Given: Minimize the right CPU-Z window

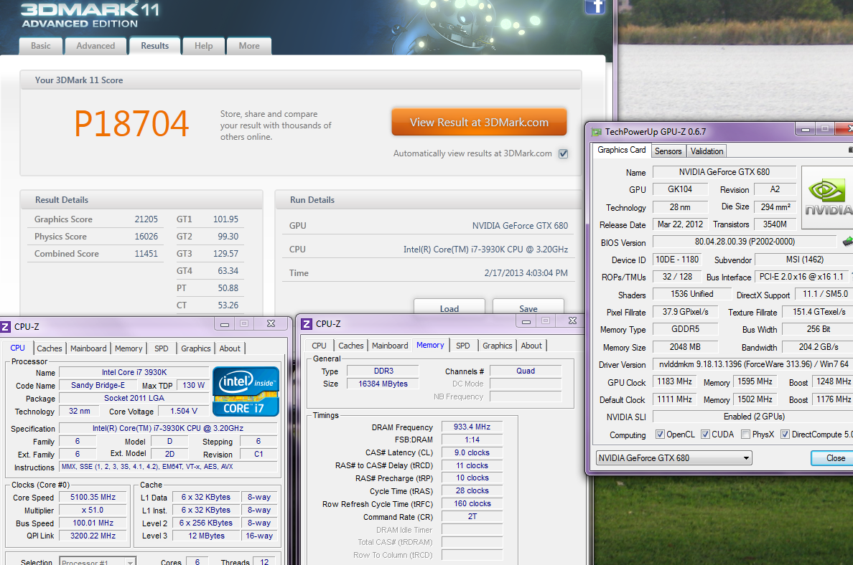Looking at the screenshot, I should coord(526,321).
